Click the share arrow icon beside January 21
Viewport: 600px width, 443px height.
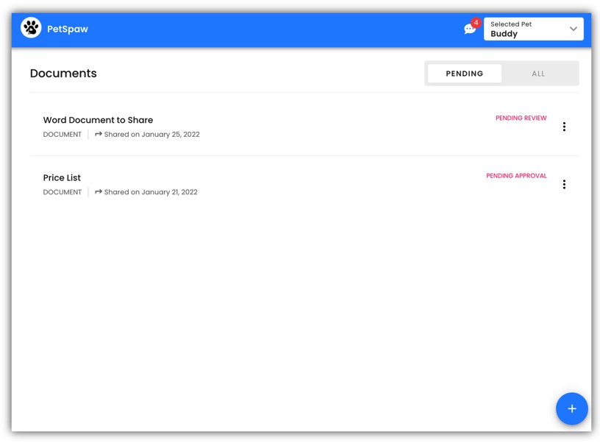(x=99, y=191)
